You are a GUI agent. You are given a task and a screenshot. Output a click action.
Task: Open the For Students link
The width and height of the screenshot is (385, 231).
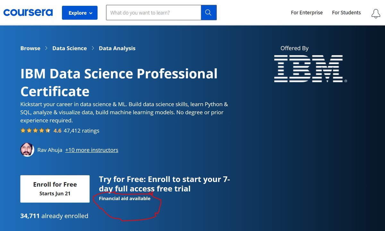[346, 12]
